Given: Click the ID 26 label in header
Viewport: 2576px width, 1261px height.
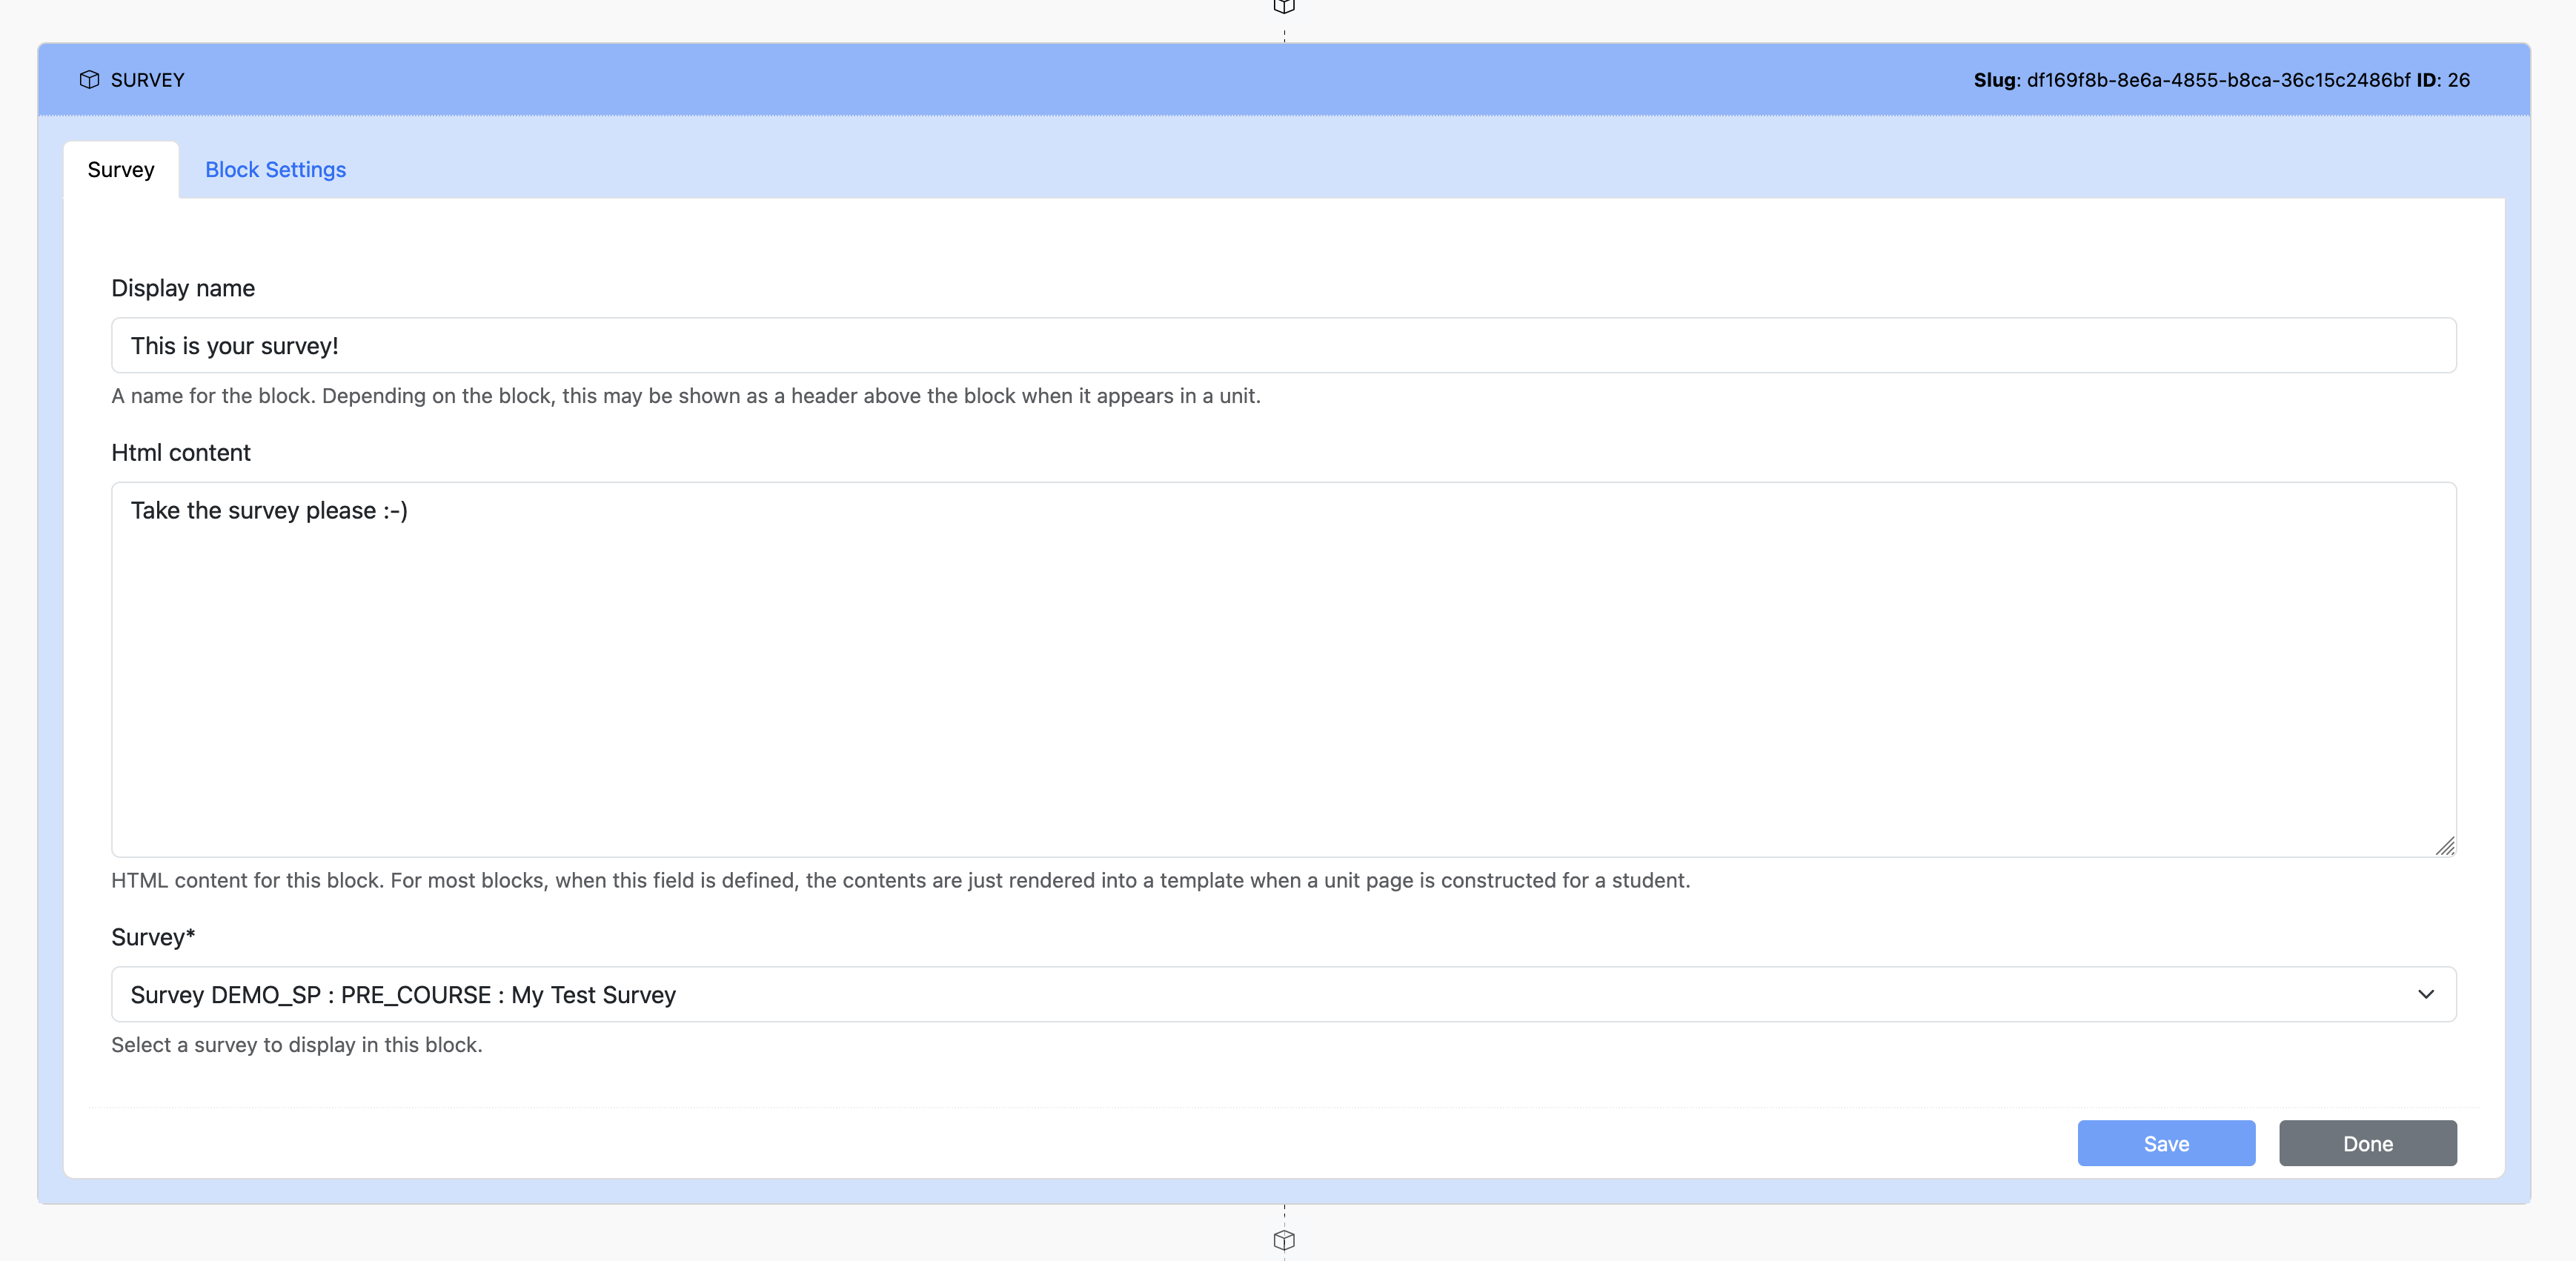Looking at the screenshot, I should tap(2443, 80).
